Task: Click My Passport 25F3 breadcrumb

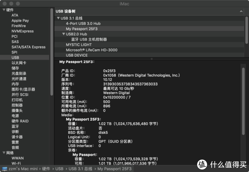Action: pos(115,169)
